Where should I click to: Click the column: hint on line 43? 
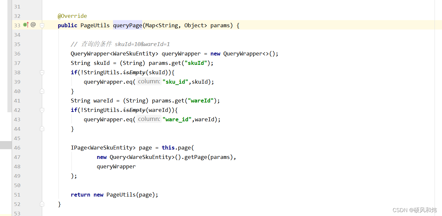pos(149,119)
